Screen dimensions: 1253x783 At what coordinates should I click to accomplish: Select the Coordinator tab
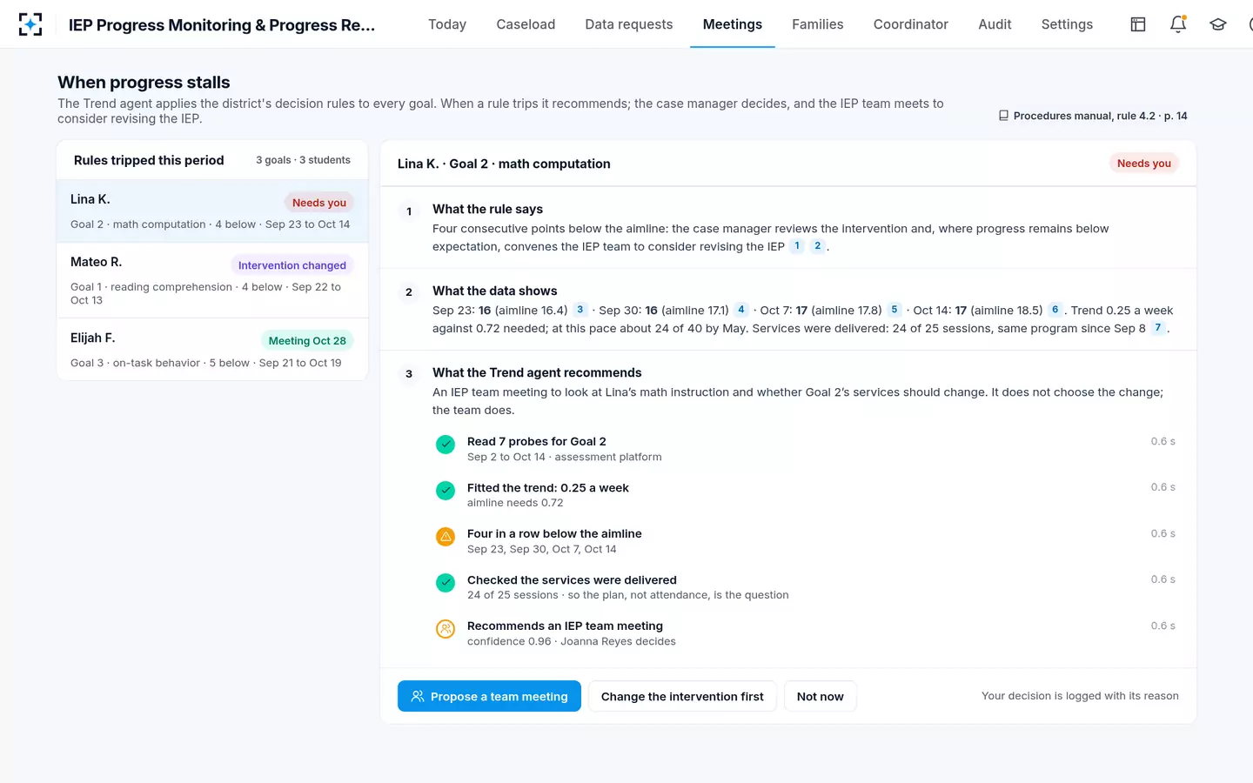click(x=911, y=24)
